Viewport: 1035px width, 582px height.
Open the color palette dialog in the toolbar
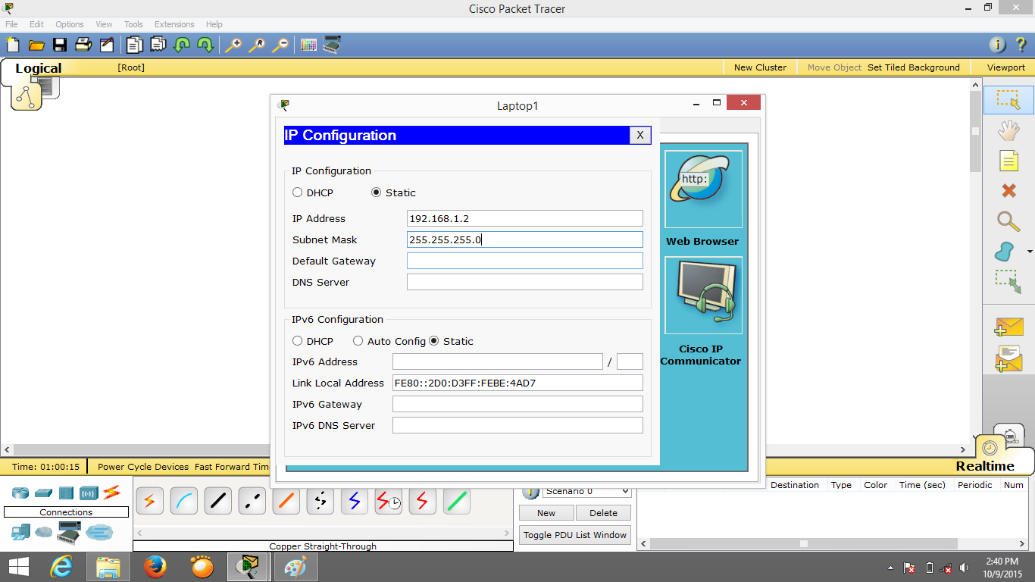(x=308, y=45)
